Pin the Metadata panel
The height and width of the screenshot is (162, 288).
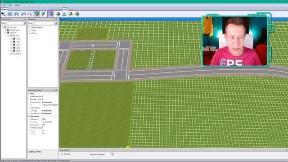click(x=55, y=19)
